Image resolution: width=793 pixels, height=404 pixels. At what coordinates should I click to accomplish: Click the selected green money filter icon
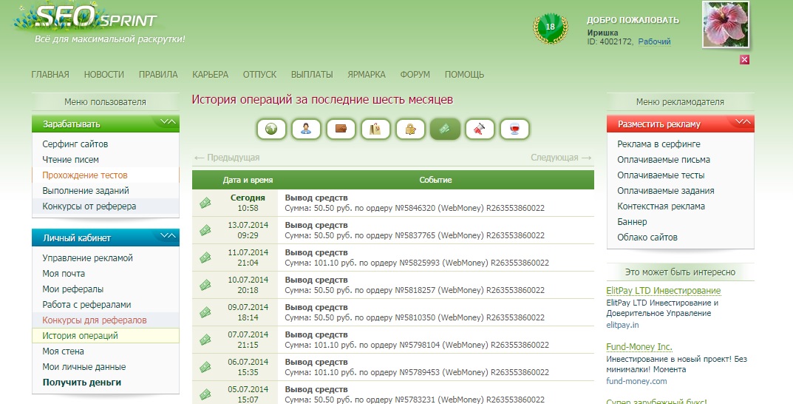[445, 129]
